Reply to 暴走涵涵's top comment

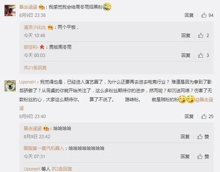coord(189,15)
